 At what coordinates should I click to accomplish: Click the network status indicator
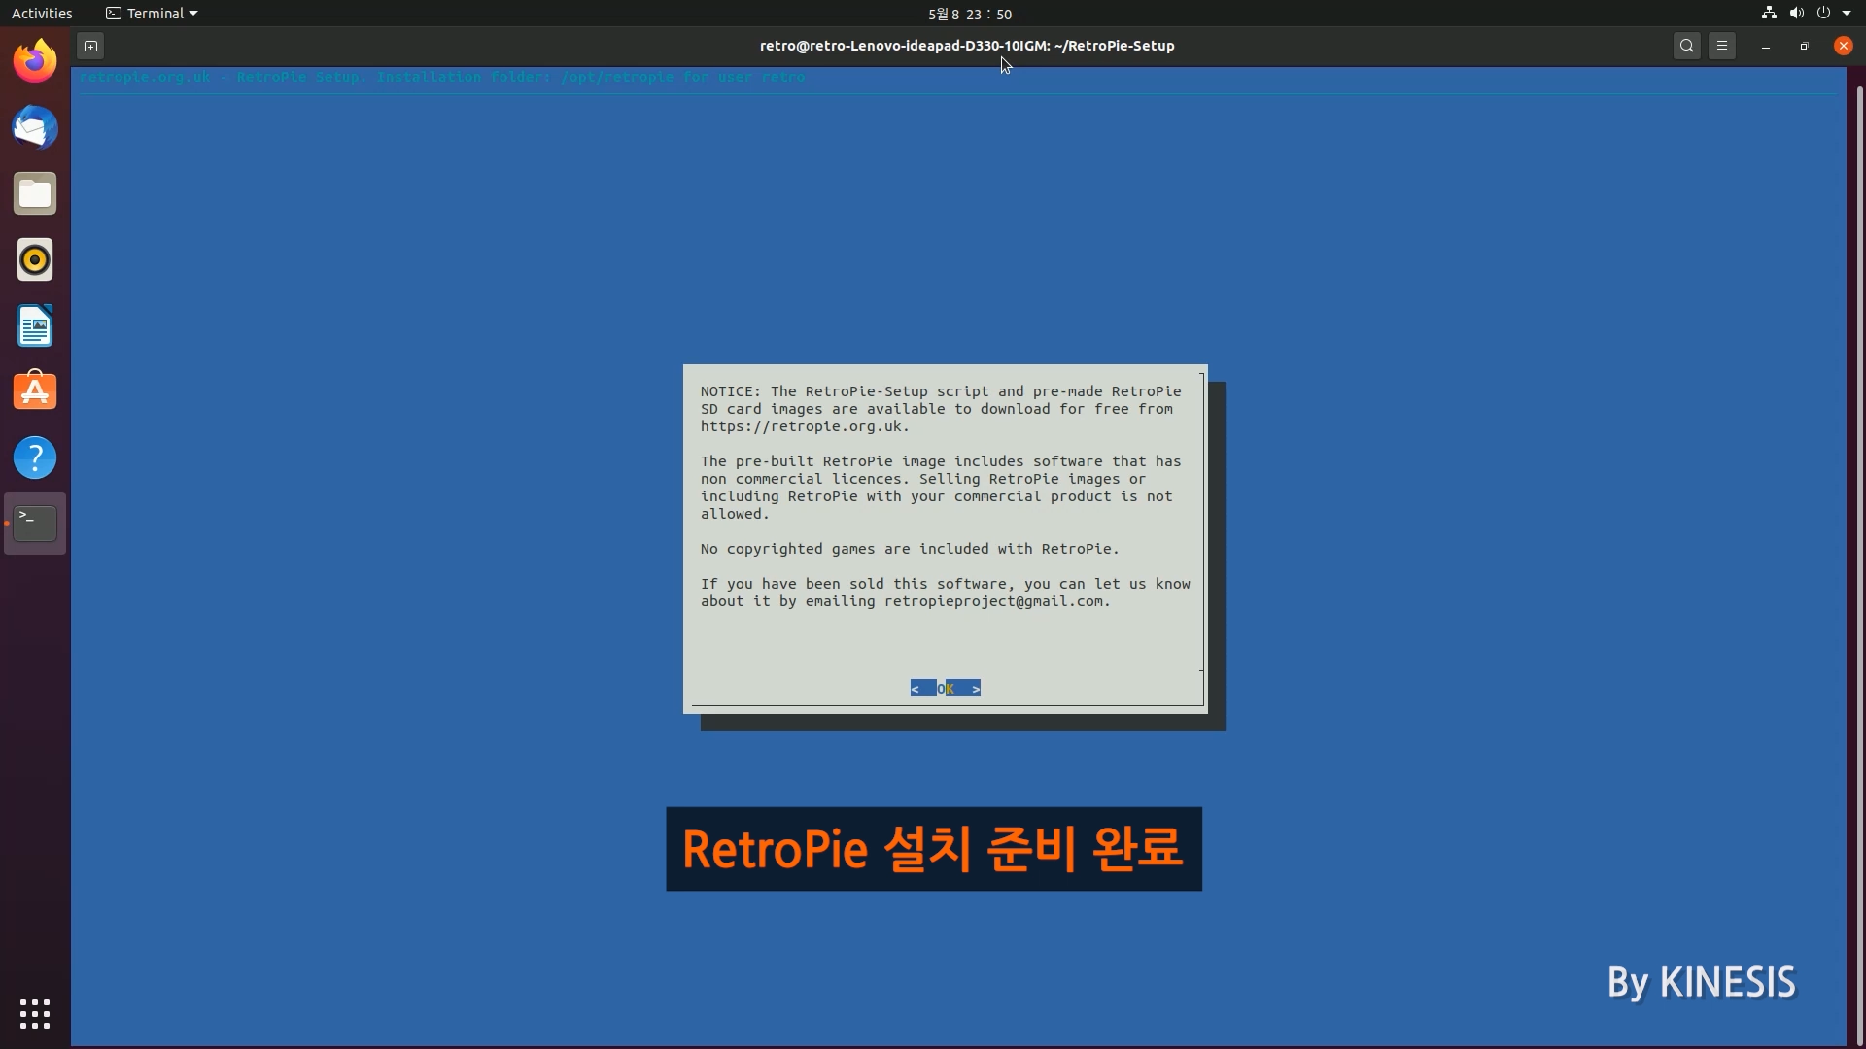[x=1769, y=14]
